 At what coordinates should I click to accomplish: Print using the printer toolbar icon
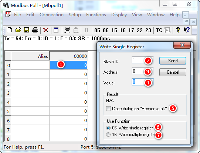(x=35, y=30)
